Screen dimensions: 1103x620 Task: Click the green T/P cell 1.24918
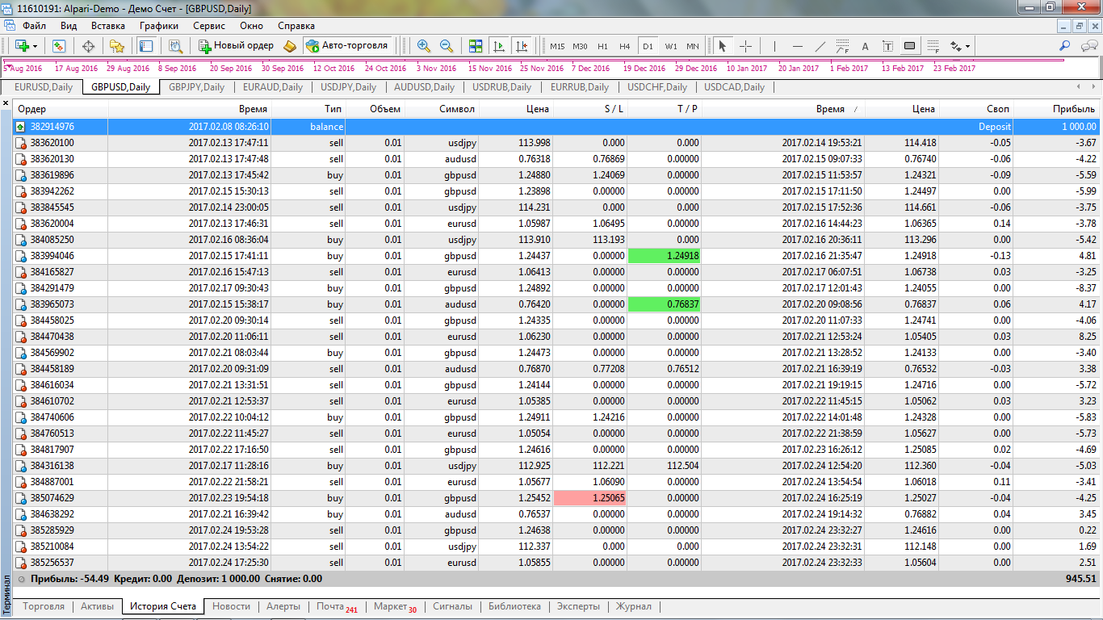tap(664, 256)
